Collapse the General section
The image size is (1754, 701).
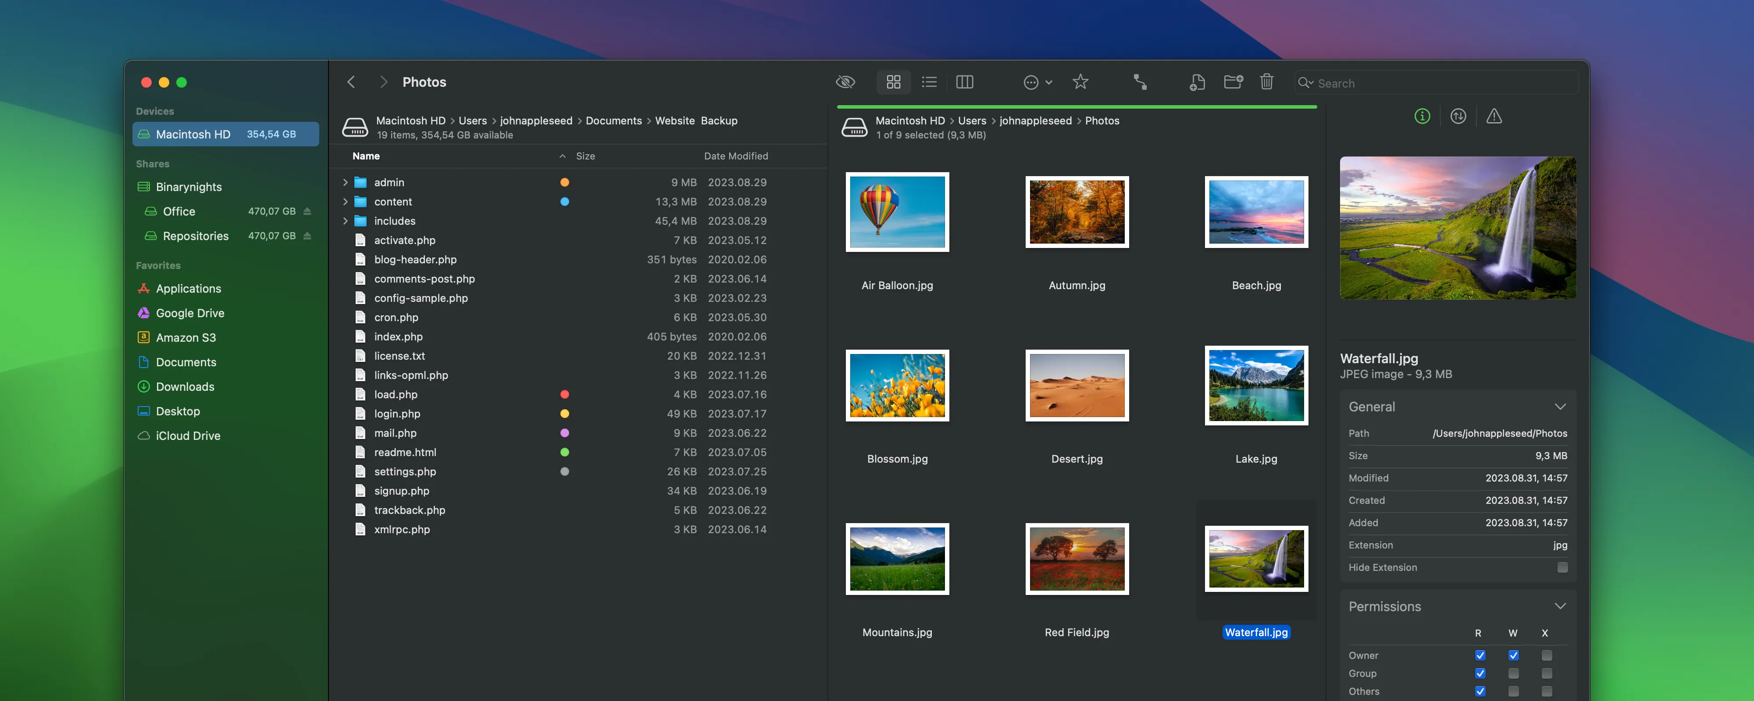pos(1560,406)
